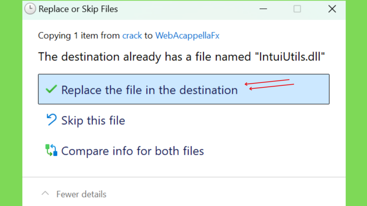This screenshot has height=206, width=367.
Task: Click the destination already has heading
Action: tap(181, 57)
